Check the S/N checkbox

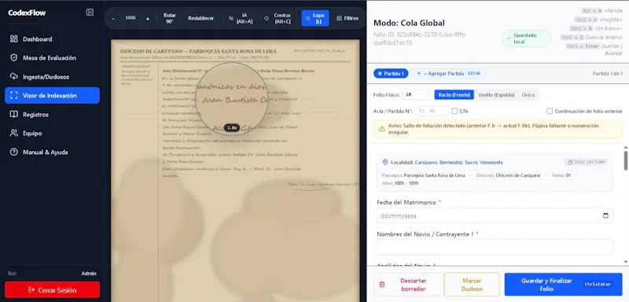pos(454,111)
